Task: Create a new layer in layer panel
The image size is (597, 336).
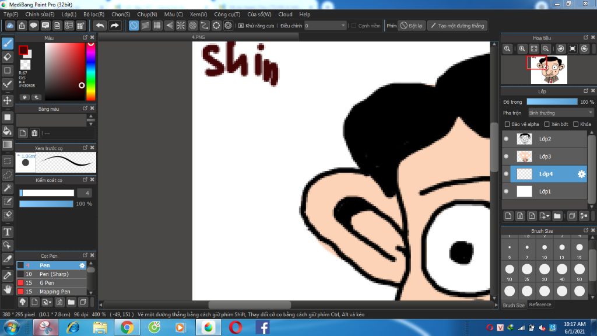Action: click(x=508, y=216)
